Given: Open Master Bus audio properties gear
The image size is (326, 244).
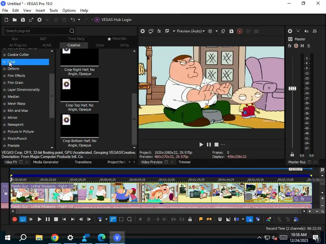Looking at the screenshot, I should (x=290, y=31).
